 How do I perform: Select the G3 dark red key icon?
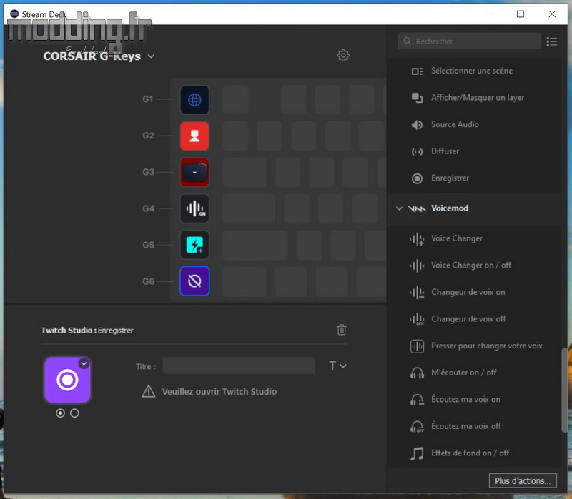(x=194, y=172)
